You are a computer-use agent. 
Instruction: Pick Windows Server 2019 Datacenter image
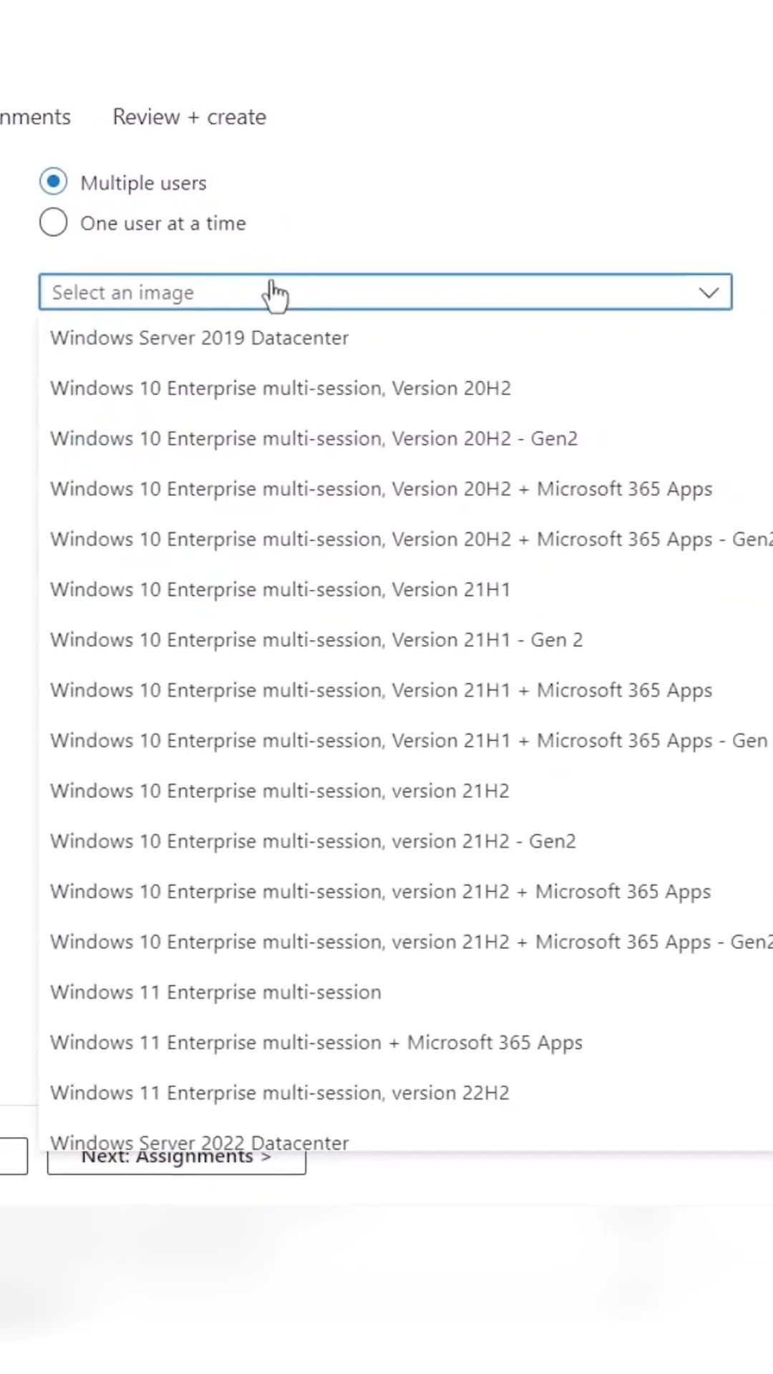click(x=199, y=338)
